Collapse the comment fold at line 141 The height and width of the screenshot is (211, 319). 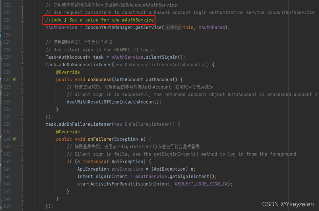[23, 147]
